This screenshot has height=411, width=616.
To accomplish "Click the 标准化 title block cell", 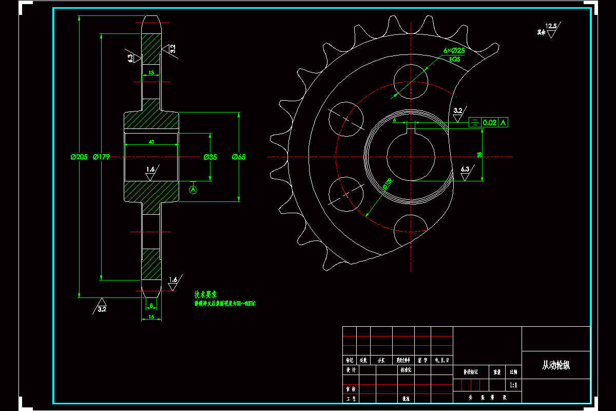I will (x=406, y=370).
